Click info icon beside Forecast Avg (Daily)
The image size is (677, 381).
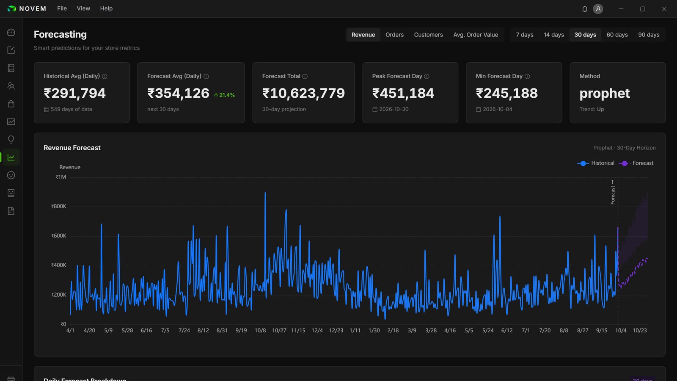[x=206, y=77]
